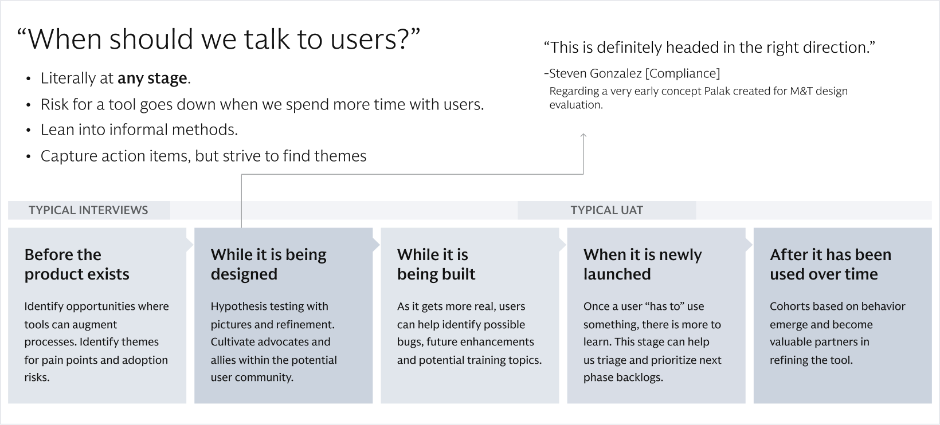Image resolution: width=940 pixels, height=425 pixels.
Task: Select the 'Typical Interviews' label bar
Action: pos(89,210)
